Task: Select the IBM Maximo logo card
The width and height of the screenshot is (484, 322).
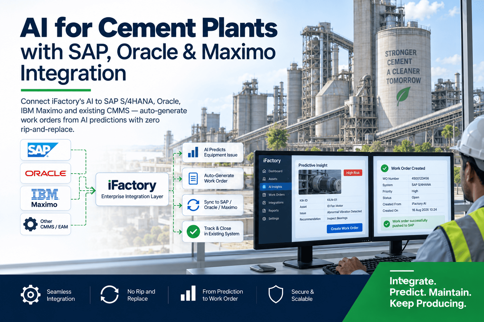Action: (45, 198)
